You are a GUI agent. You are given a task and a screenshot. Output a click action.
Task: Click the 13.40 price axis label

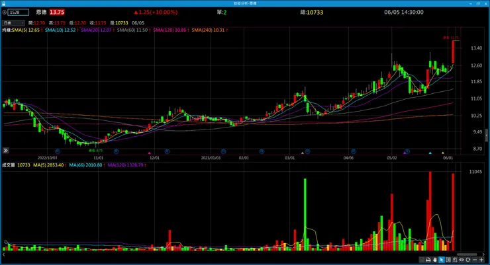[476, 48]
